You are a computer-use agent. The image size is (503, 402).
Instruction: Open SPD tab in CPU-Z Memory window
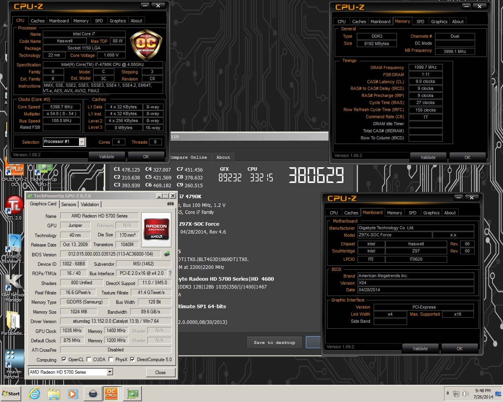(420, 22)
